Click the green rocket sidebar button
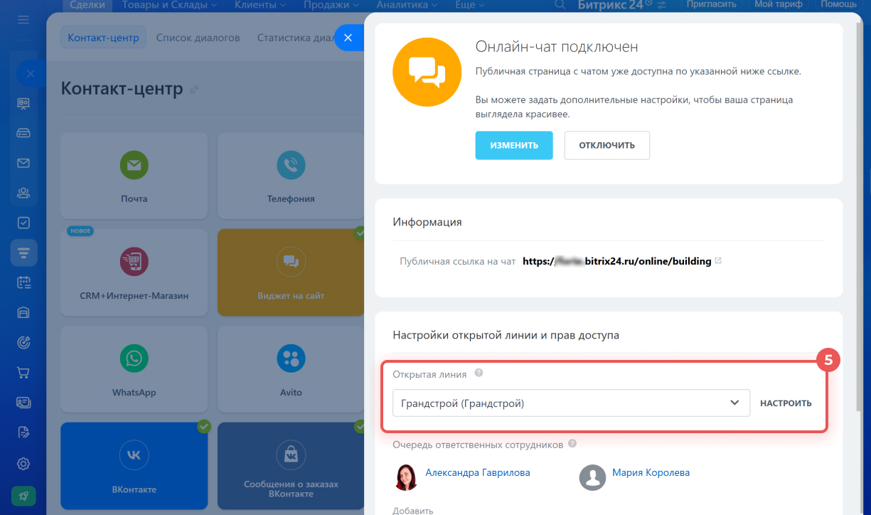Screen dimensions: 871x515 tap(23, 496)
